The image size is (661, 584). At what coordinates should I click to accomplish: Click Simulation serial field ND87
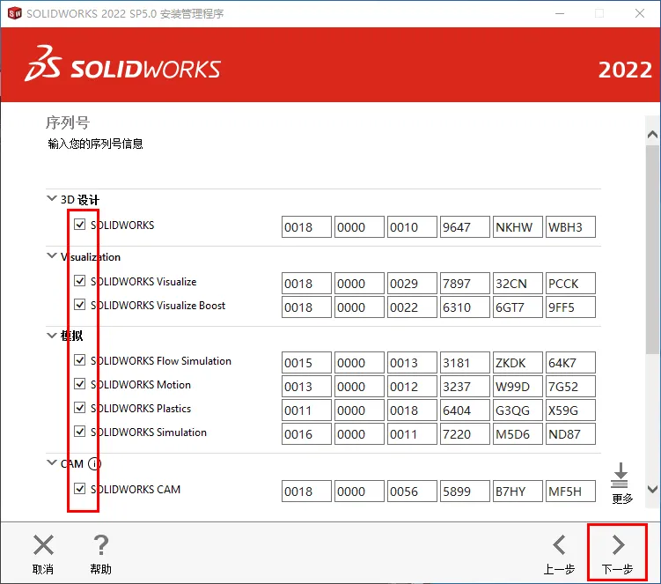[571, 433]
